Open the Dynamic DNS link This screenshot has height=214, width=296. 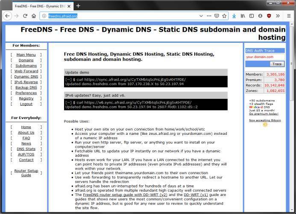point(26,77)
